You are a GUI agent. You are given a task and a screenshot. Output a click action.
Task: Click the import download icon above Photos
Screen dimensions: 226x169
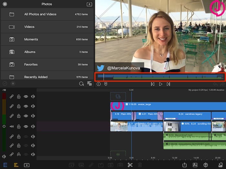[x=89, y=4]
